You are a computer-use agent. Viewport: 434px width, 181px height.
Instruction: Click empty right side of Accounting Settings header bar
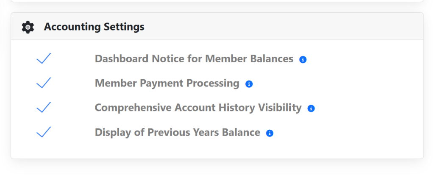point(297,27)
